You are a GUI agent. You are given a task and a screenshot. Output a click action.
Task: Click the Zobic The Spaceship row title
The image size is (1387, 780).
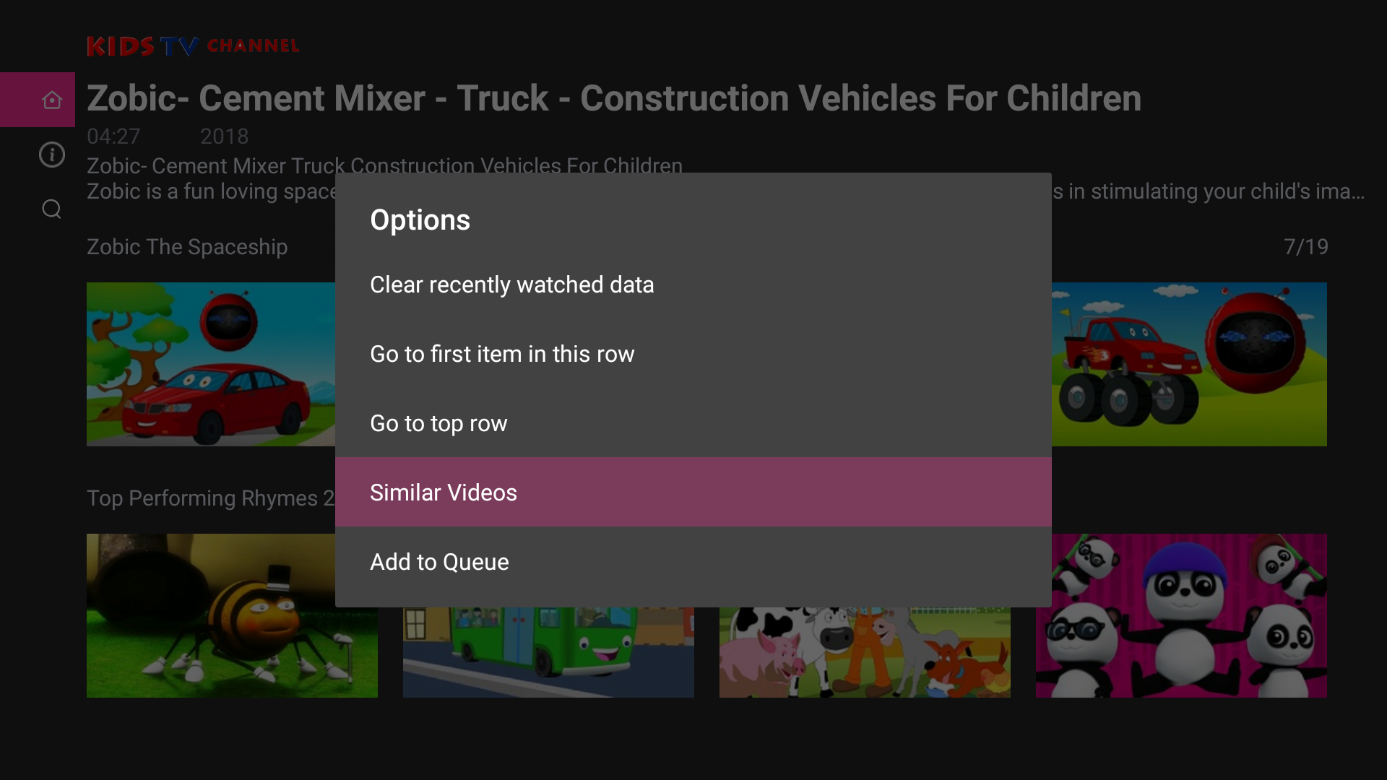point(187,246)
